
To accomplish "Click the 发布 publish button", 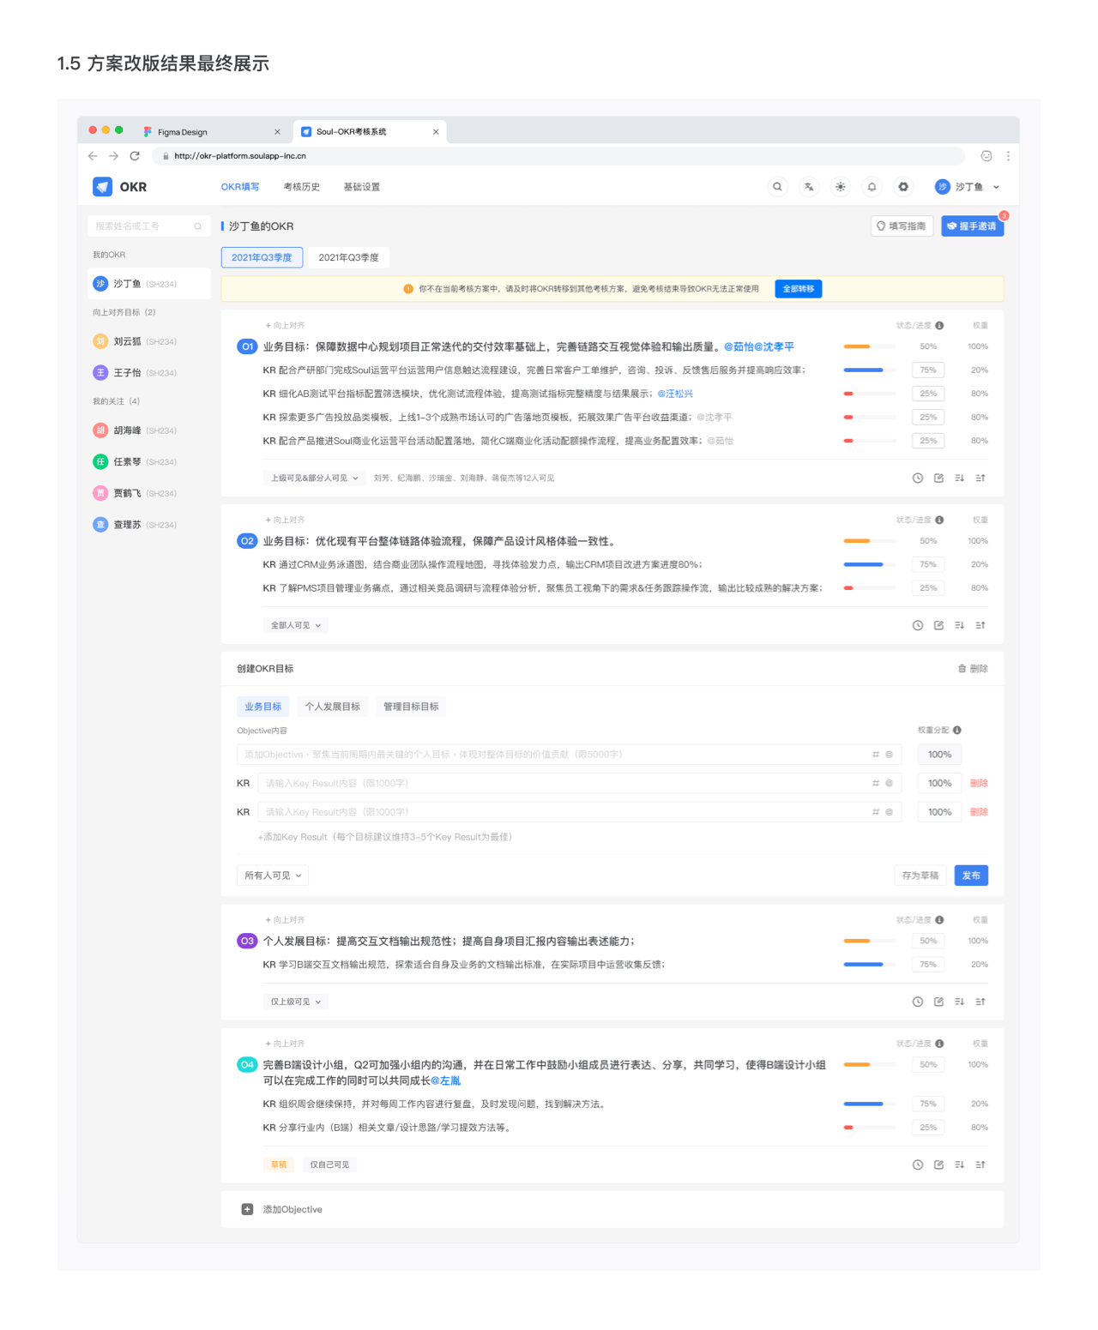I will pos(971,876).
